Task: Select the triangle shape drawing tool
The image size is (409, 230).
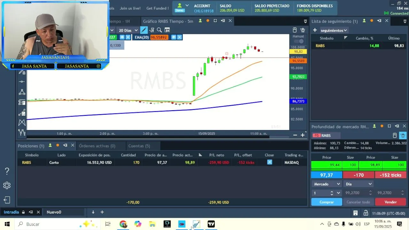Action: [22, 92]
